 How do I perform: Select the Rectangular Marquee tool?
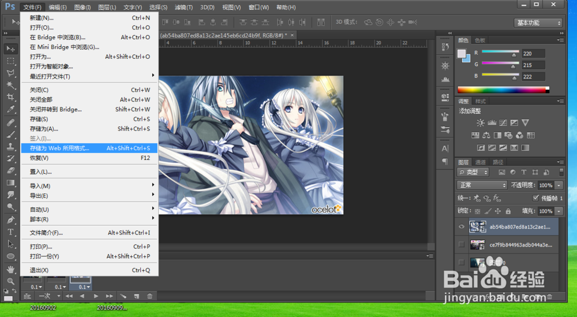pyautogui.click(x=10, y=61)
